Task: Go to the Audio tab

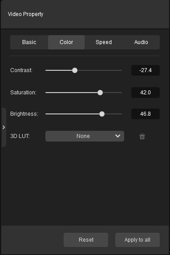Action: 141,42
